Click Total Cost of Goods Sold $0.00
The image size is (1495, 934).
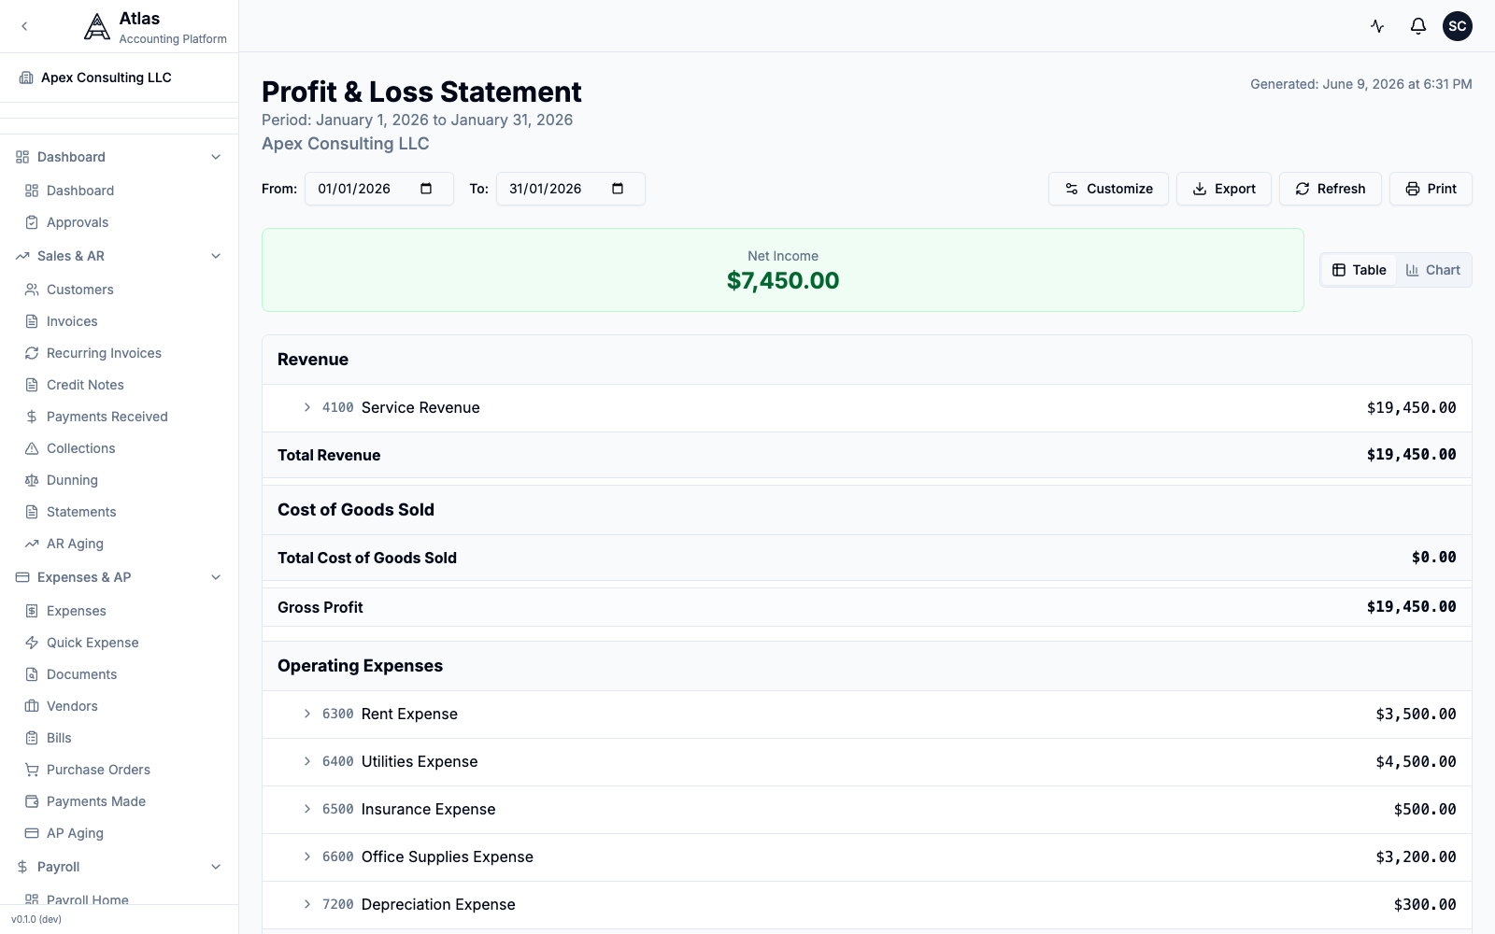(1433, 558)
